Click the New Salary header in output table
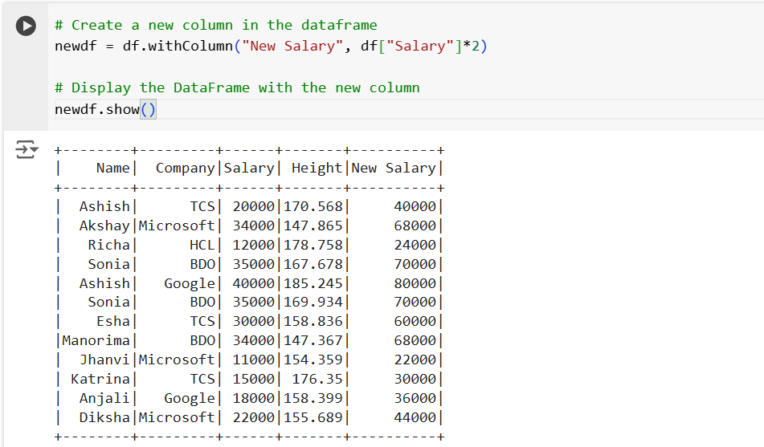 [394, 168]
